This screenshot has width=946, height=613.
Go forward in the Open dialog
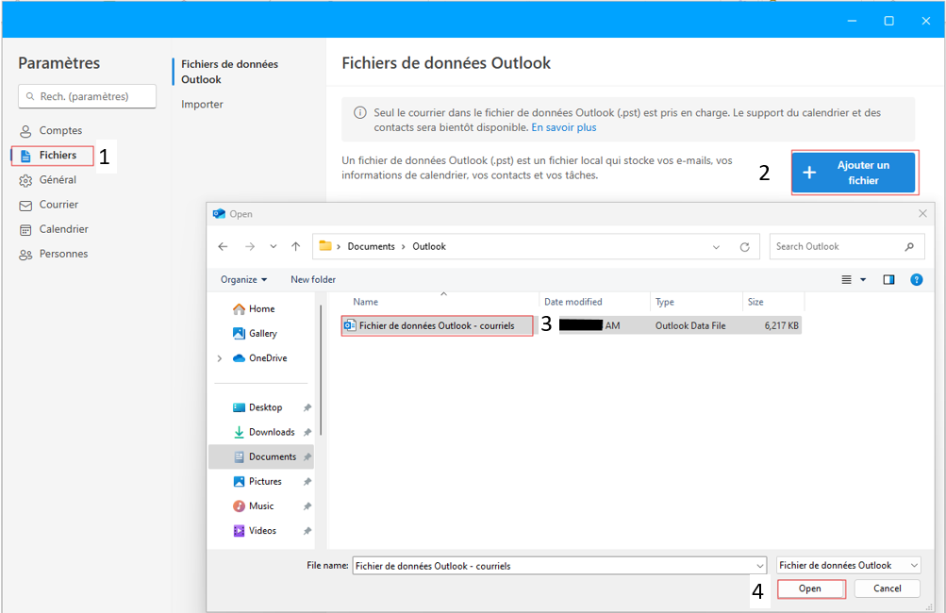[250, 246]
